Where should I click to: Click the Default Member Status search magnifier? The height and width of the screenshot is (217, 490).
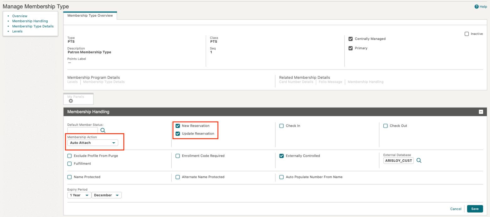point(103,130)
